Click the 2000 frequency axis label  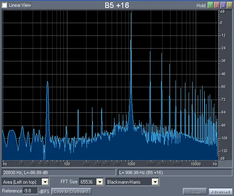pyautogui.click(x=150, y=163)
